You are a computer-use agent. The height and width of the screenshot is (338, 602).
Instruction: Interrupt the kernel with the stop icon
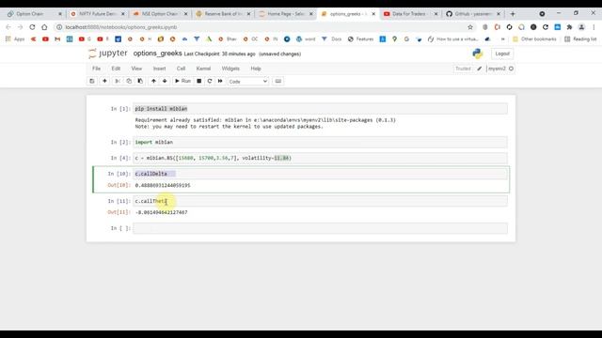point(198,82)
